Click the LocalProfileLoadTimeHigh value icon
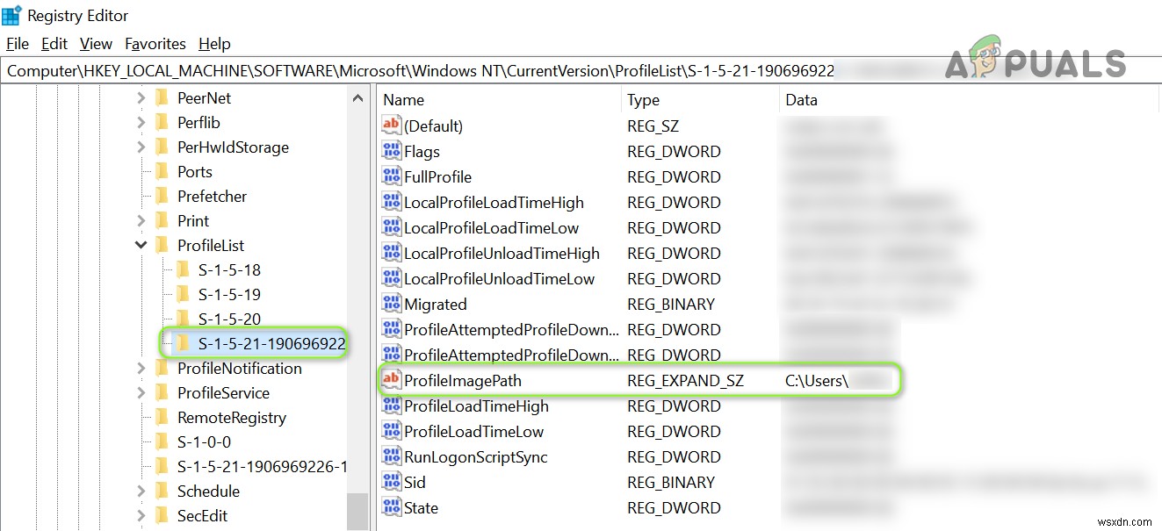The width and height of the screenshot is (1162, 531). point(391,203)
